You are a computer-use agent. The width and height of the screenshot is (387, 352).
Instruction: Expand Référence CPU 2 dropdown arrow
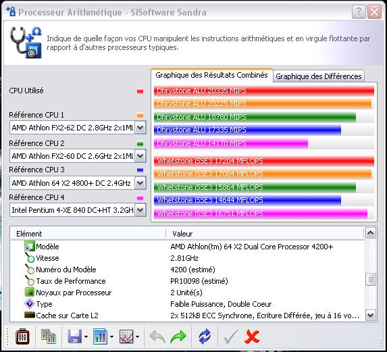tap(140, 156)
